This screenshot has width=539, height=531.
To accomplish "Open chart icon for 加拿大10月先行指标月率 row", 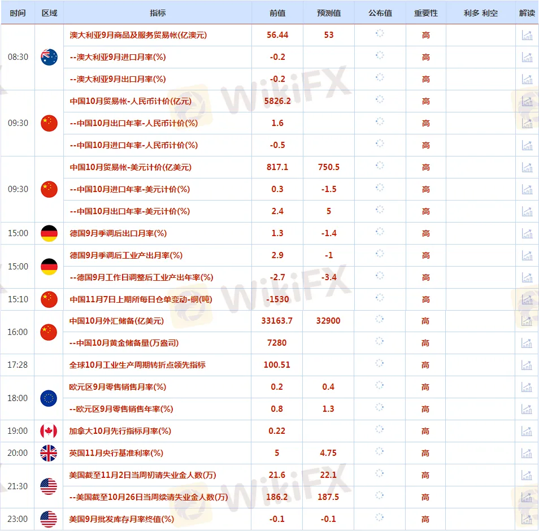I will coord(527,431).
